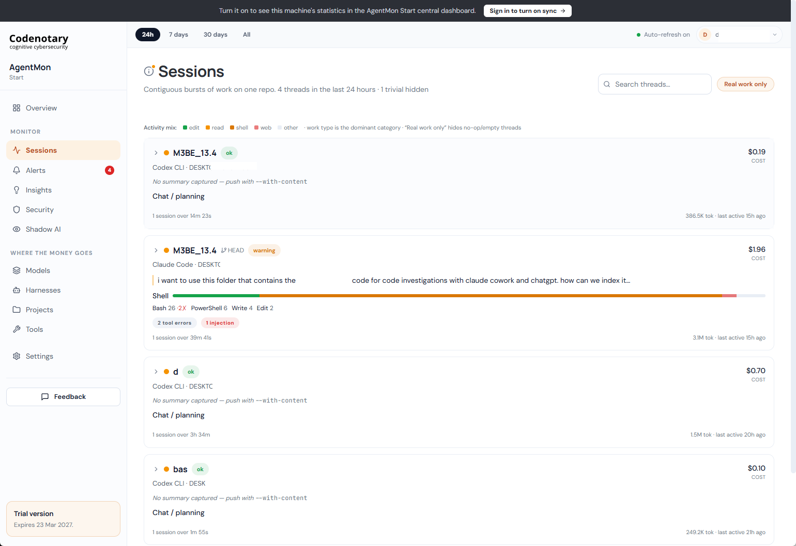The image size is (796, 546).
Task: Click the $0.70 cost value
Action: (x=756, y=371)
